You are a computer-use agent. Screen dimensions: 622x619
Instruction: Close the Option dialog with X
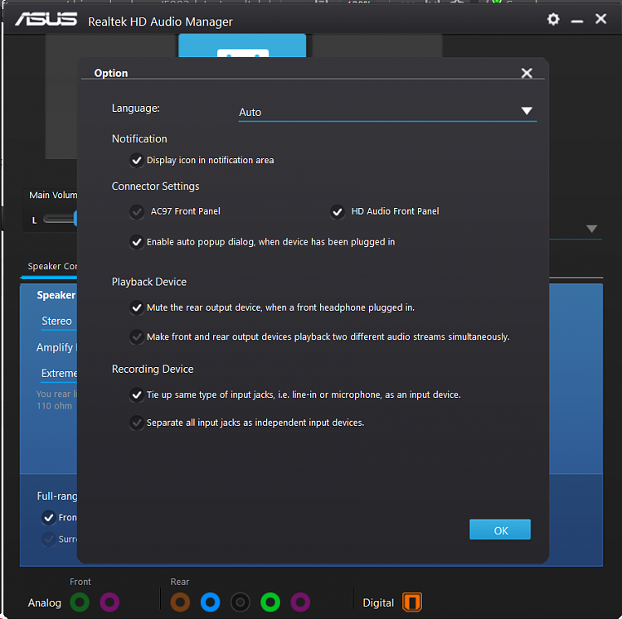pos(527,73)
